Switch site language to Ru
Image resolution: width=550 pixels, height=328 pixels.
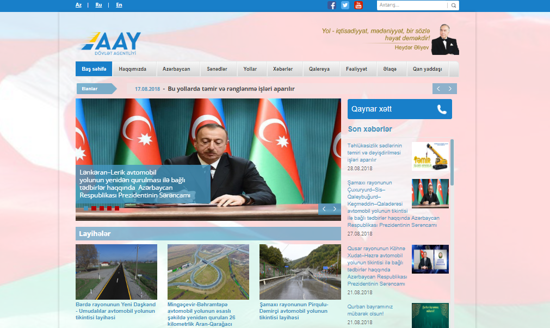click(98, 4)
